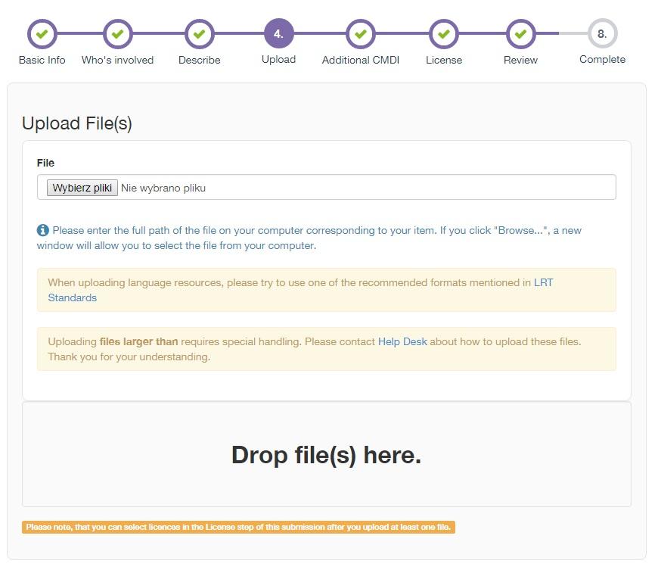This screenshot has width=658, height=573.
Task: Click the Complete step 8 circle
Action: 602,33
